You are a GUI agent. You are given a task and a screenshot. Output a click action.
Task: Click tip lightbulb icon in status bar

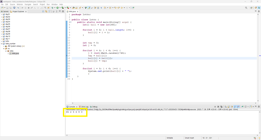click(259, 138)
